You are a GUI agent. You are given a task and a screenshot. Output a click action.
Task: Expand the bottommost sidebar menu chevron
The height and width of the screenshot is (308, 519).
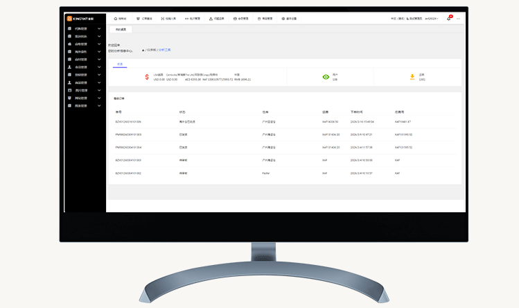(x=99, y=106)
